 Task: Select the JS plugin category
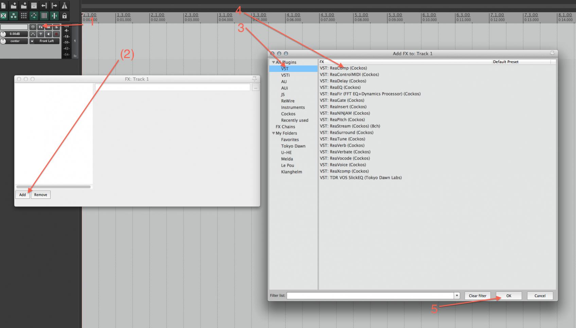pyautogui.click(x=283, y=94)
